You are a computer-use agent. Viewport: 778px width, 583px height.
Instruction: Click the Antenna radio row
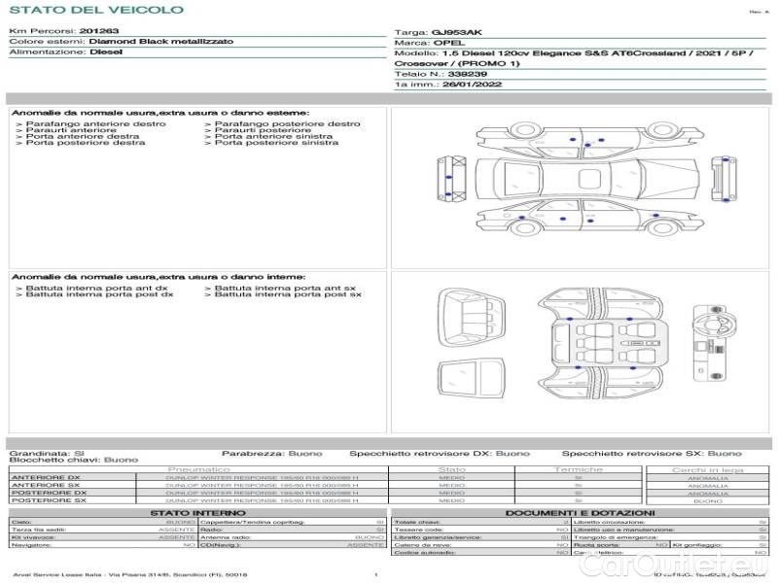click(293, 537)
